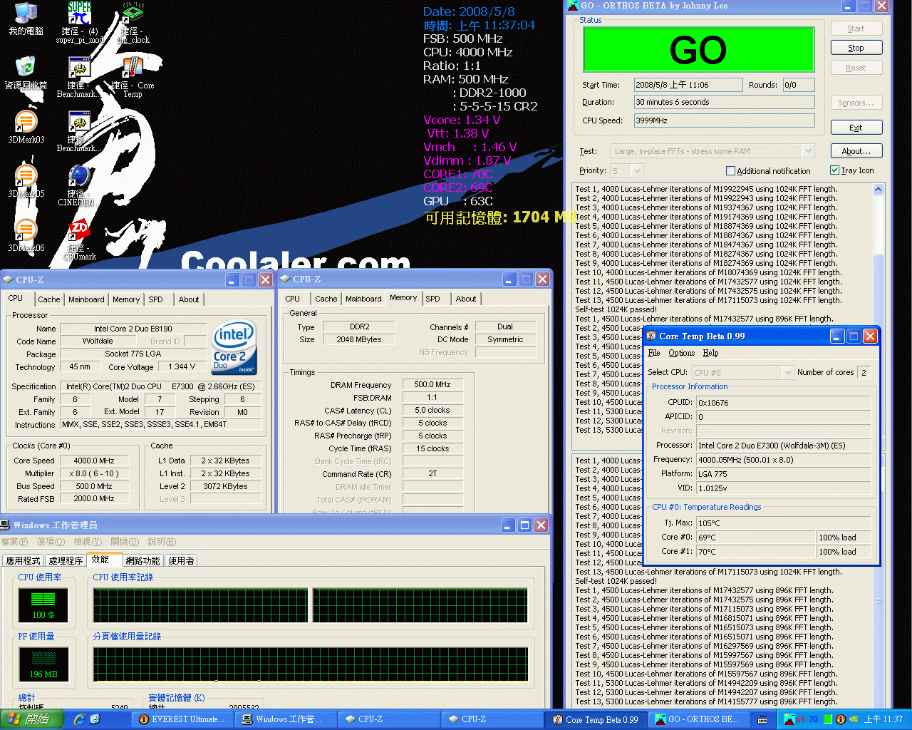Click the up arrow of the ORTHOS log scrollbar
The width and height of the screenshot is (912, 730).
click(x=879, y=190)
